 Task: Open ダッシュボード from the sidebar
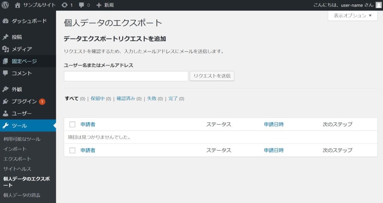coord(29,21)
